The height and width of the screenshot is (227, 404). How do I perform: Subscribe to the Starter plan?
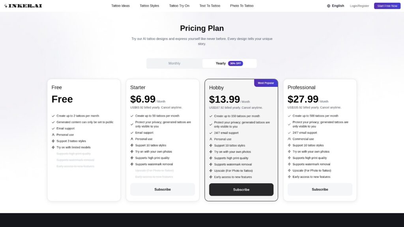pos(163,190)
